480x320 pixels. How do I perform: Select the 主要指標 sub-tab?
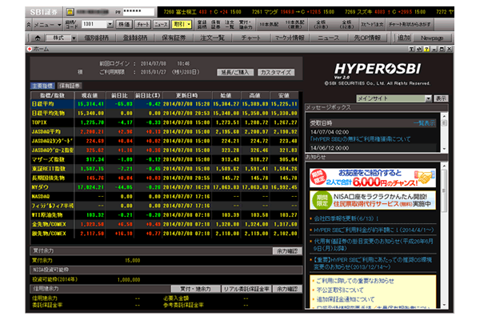click(43, 86)
